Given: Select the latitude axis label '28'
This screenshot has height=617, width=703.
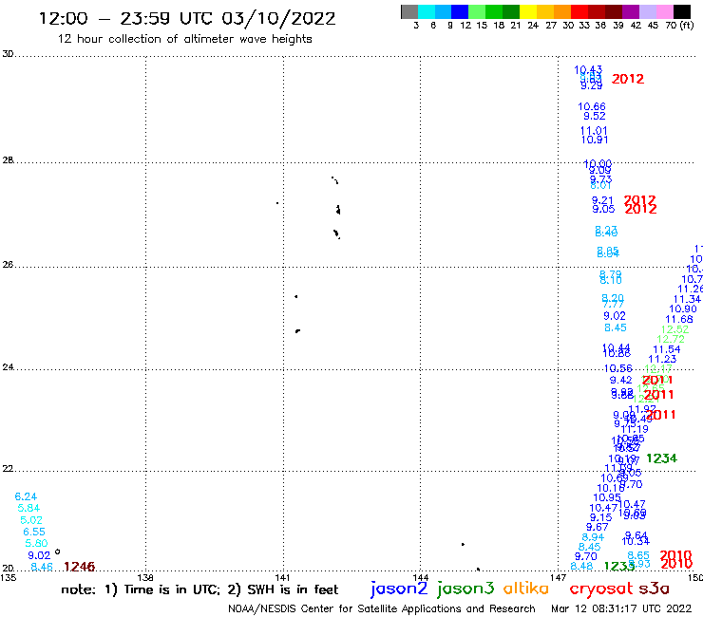Looking at the screenshot, I should coord(8,160).
